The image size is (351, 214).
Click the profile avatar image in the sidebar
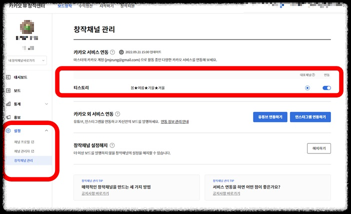(x=27, y=27)
